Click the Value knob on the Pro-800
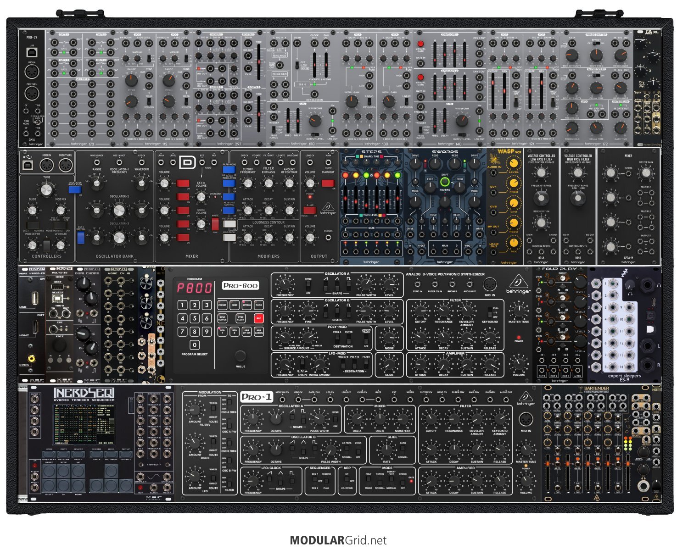This screenshot has width=677, height=550. (x=241, y=356)
